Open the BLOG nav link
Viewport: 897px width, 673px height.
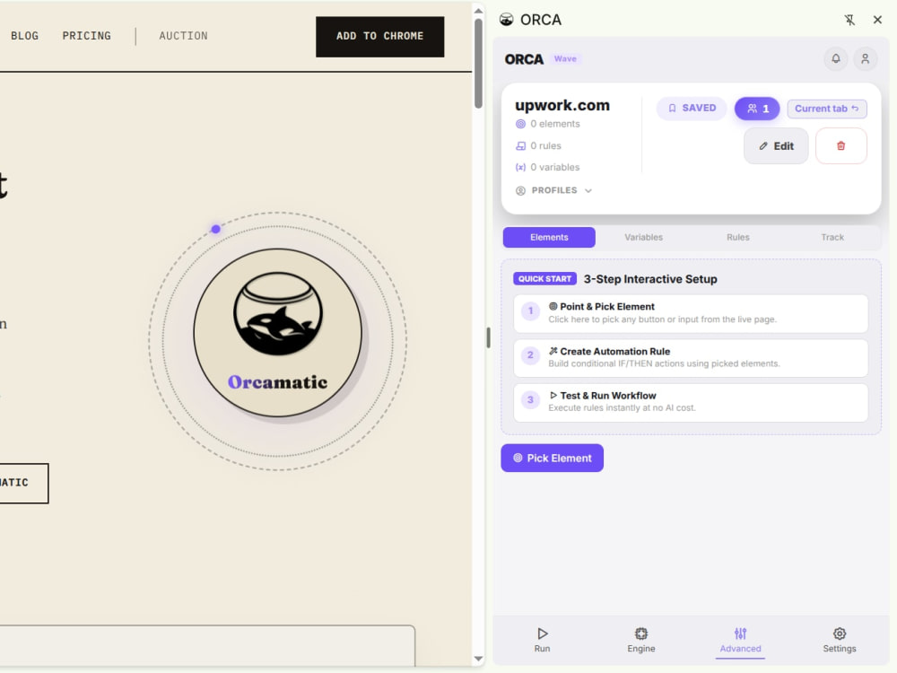coord(24,36)
